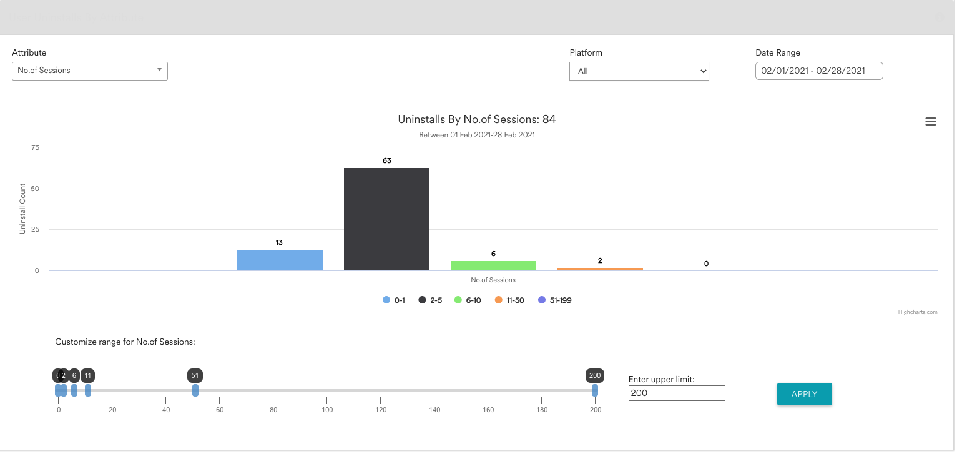Toggle the 2-5 legend series

(x=430, y=300)
